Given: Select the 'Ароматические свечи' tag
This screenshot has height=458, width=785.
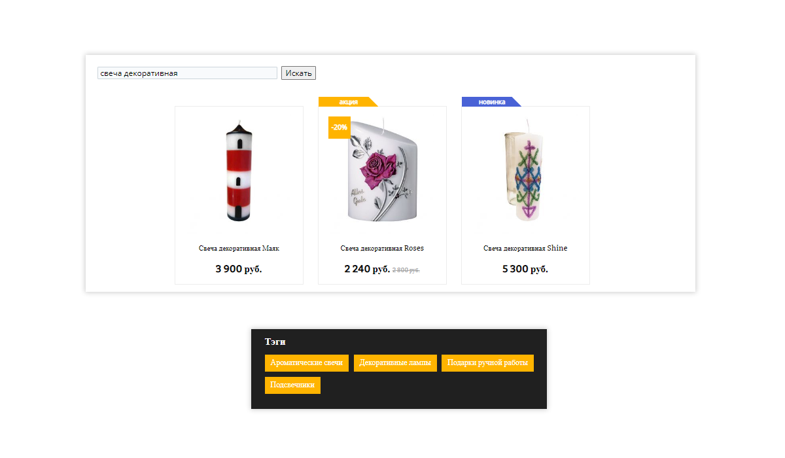Looking at the screenshot, I should 307,363.
